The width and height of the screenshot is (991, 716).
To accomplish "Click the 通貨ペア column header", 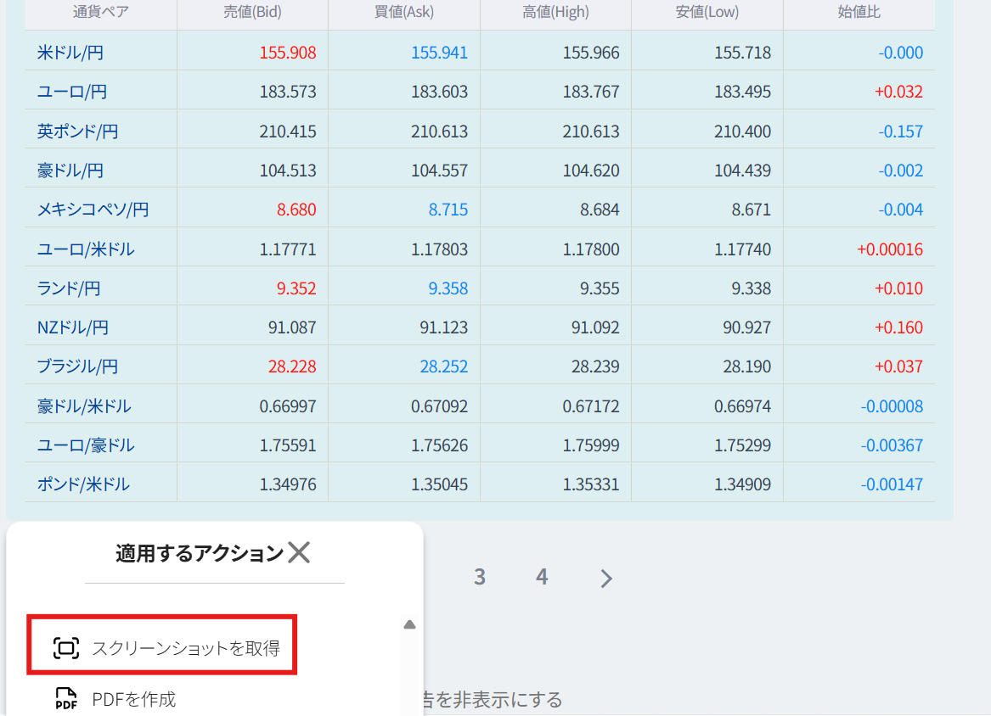I will coord(101,12).
